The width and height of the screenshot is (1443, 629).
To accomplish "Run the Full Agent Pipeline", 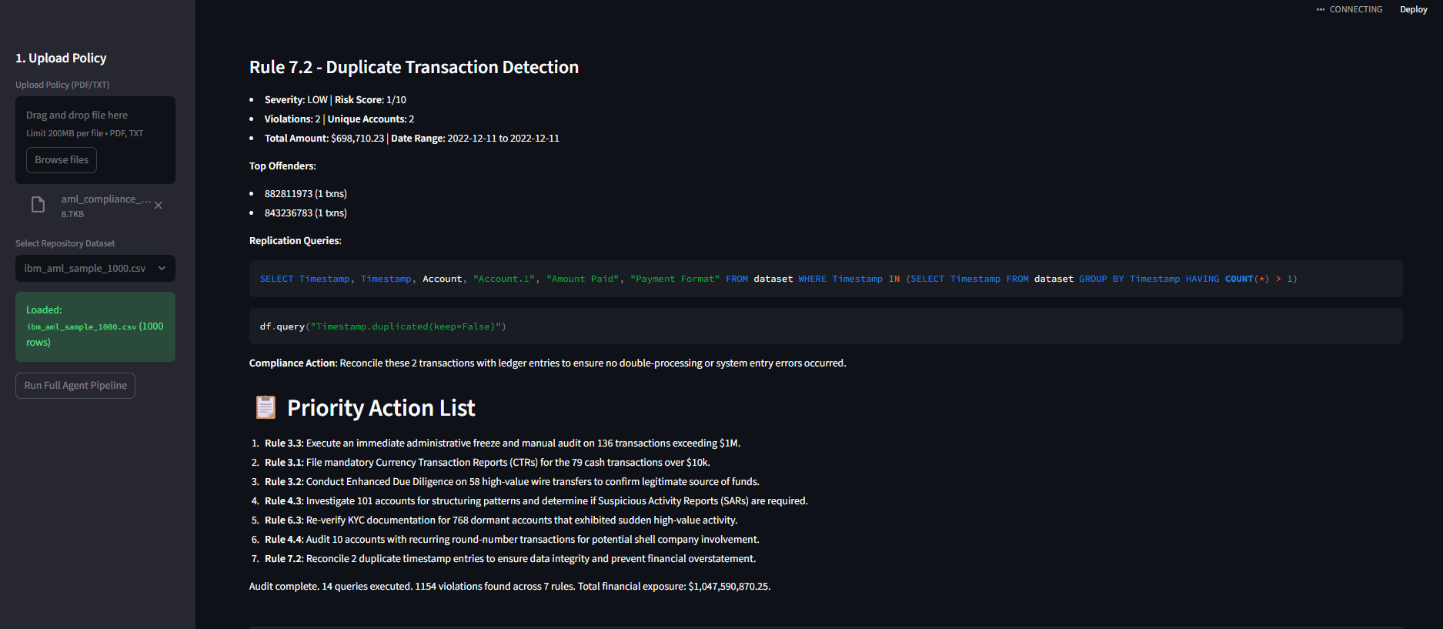I will point(75,386).
